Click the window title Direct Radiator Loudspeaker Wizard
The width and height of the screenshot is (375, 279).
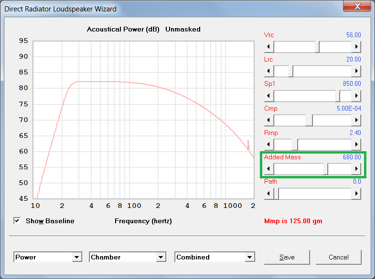[x=60, y=9]
